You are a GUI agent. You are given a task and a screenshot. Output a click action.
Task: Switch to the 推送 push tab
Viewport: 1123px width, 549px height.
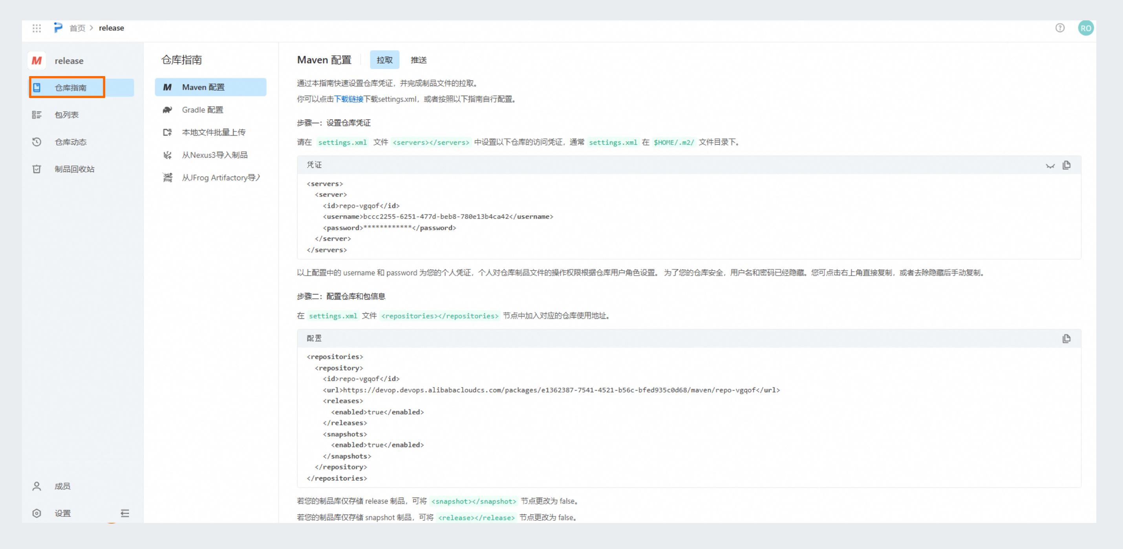419,60
